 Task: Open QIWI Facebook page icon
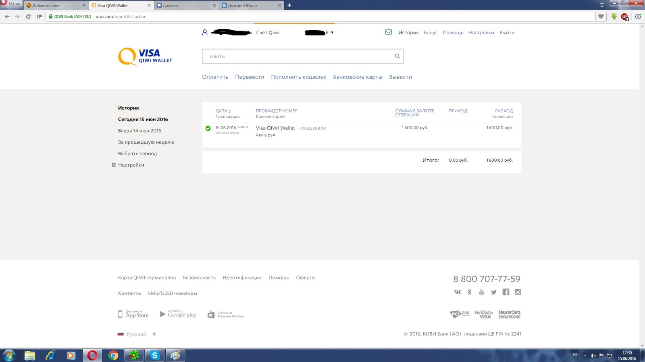tap(506, 292)
